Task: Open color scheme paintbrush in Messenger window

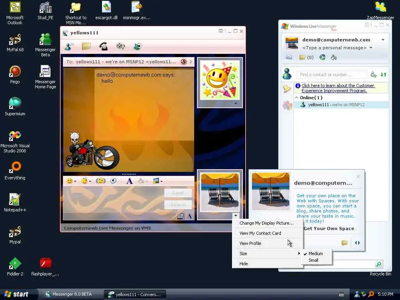Action: click(x=334, y=57)
